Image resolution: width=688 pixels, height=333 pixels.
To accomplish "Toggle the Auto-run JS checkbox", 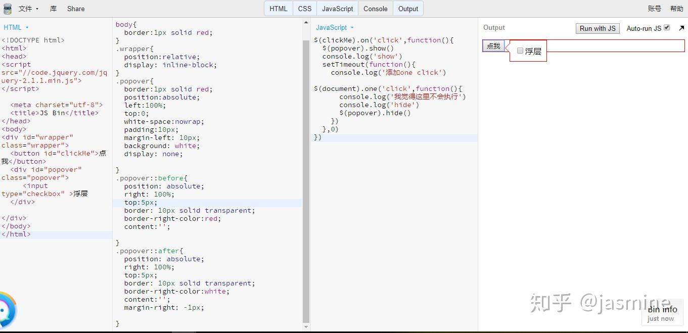I will coord(667,28).
